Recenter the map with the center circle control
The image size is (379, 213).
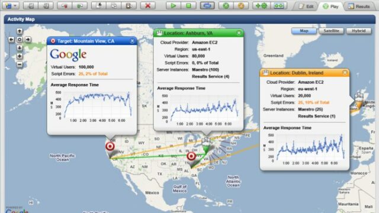(20, 40)
